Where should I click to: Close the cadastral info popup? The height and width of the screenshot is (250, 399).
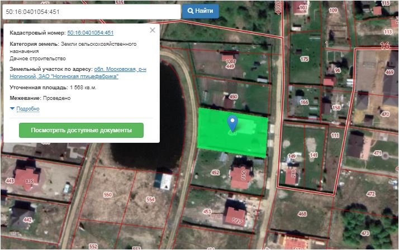coord(153,31)
